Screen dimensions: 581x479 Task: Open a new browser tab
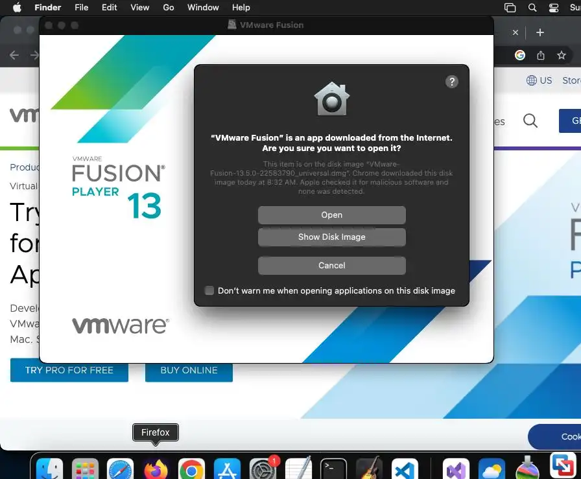pyautogui.click(x=540, y=32)
